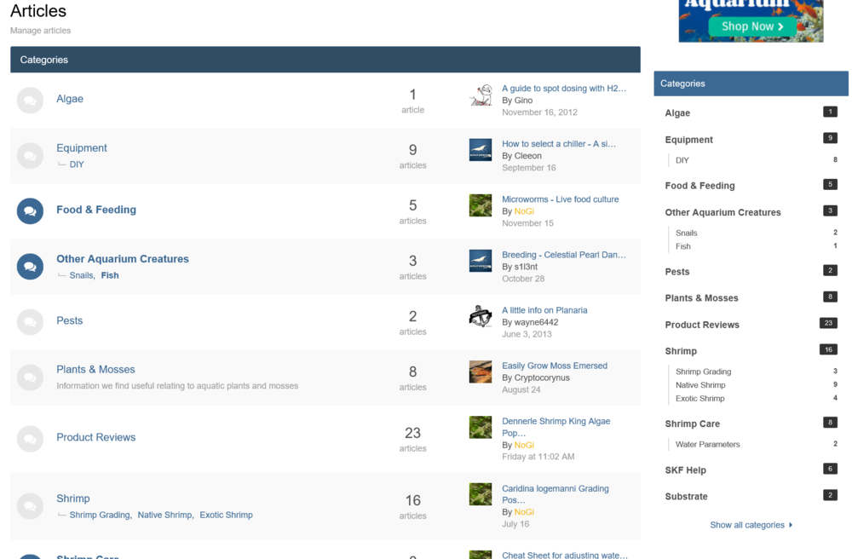Open Other Aquarium Creatures in main list
852x559 pixels.
(x=123, y=259)
